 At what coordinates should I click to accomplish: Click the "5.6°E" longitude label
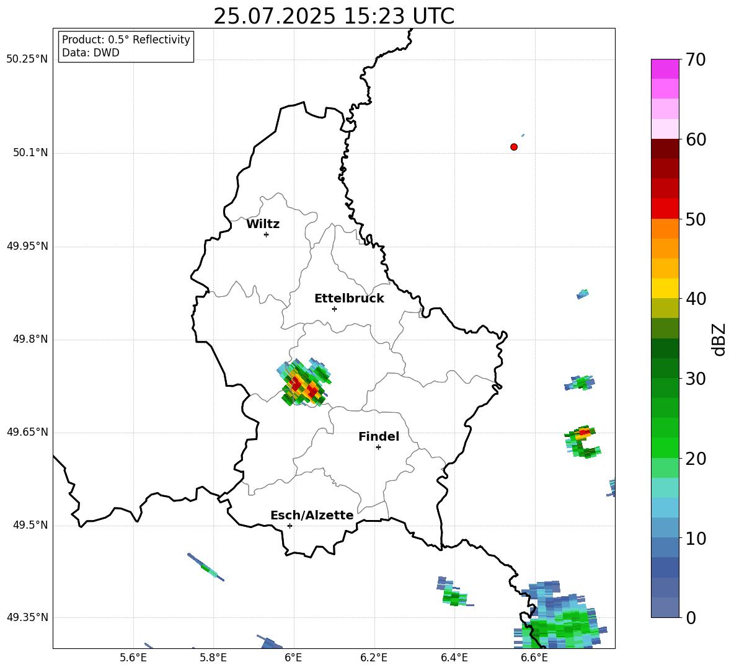tap(133, 658)
